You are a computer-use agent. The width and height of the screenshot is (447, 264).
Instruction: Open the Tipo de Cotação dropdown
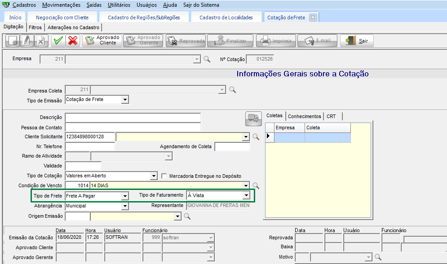pos(153,176)
